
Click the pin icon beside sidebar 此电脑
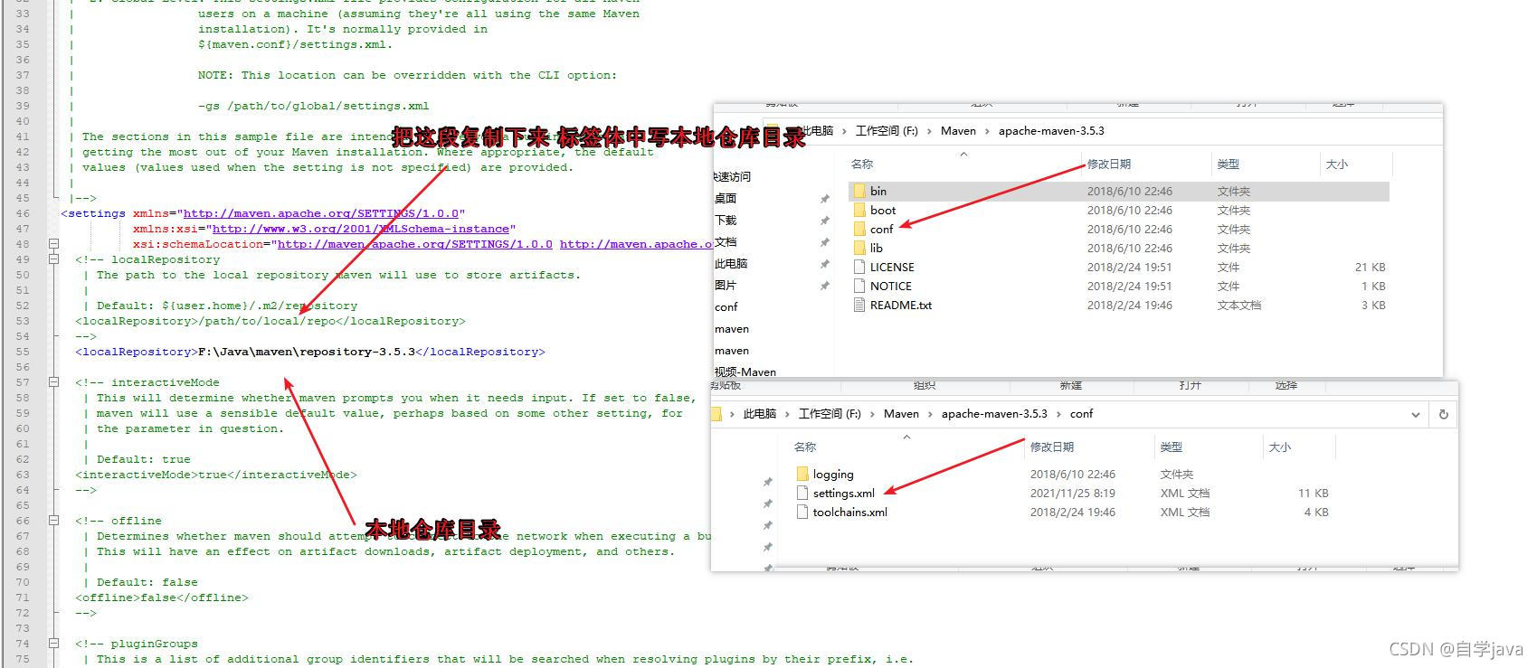tap(824, 264)
